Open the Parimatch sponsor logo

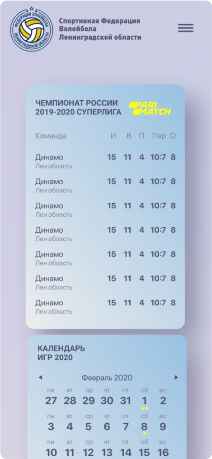point(150,108)
